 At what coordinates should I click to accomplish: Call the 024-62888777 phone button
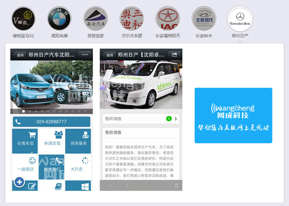52,122
